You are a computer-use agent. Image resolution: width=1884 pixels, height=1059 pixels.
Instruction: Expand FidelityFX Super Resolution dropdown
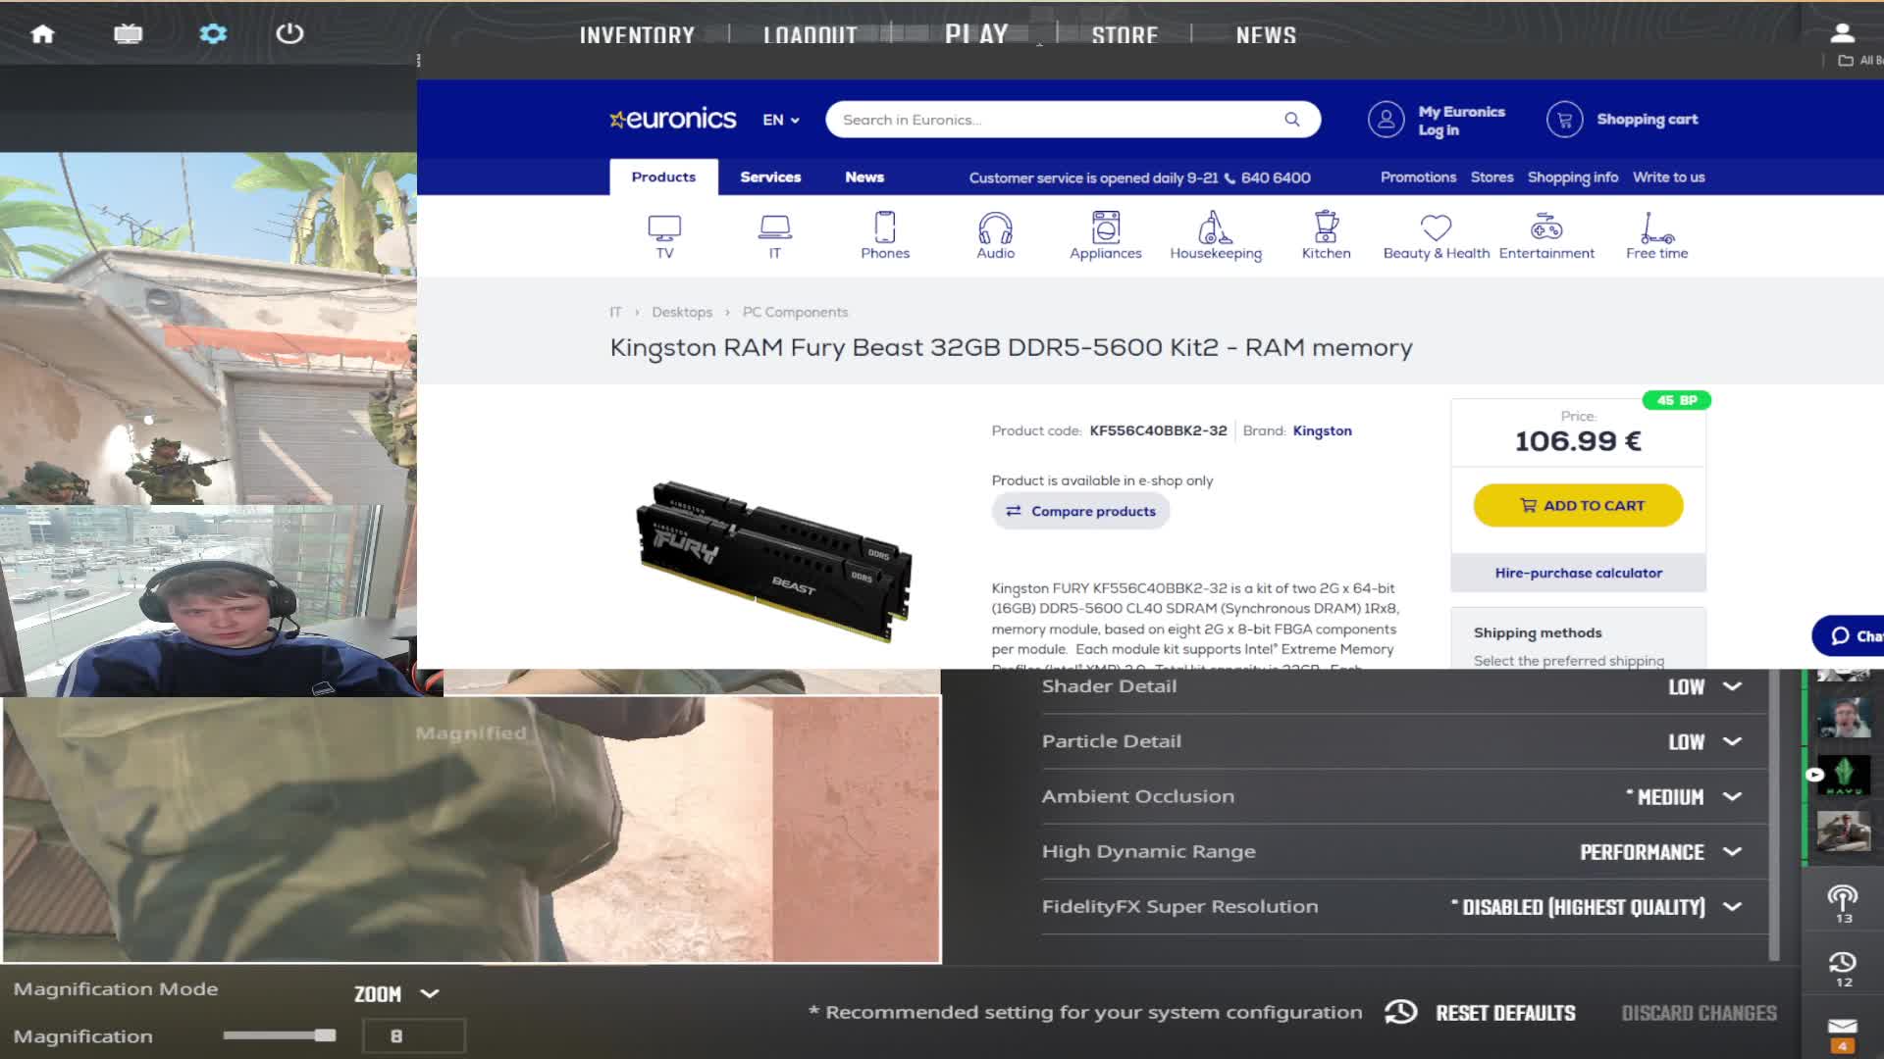[x=1732, y=906]
